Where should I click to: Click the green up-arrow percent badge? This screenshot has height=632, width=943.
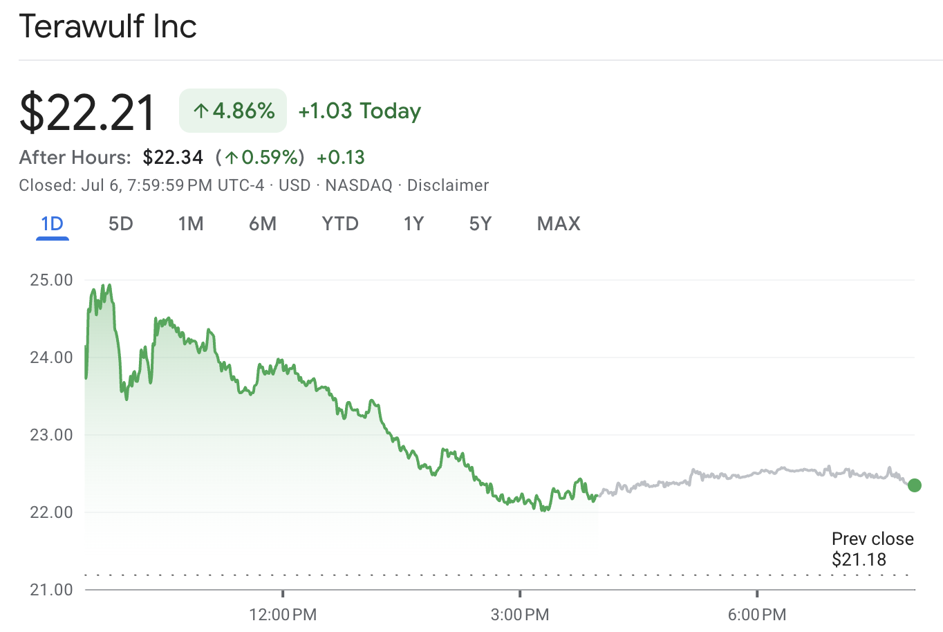pyautogui.click(x=233, y=111)
